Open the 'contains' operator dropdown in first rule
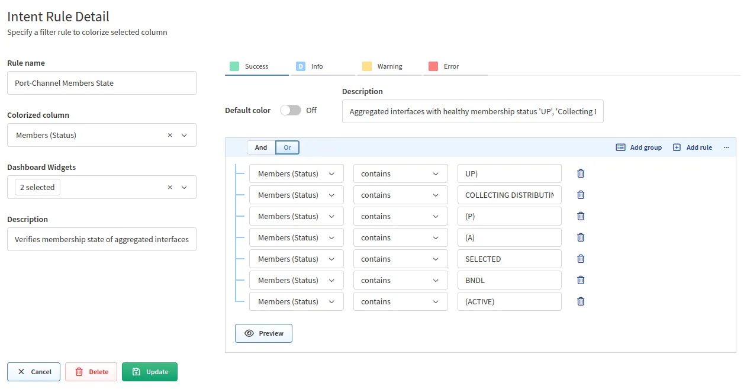The height and width of the screenshot is (389, 747). pos(400,173)
